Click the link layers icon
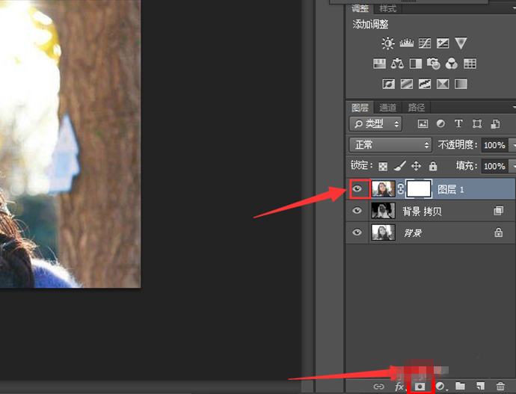This screenshot has height=394, width=516. click(378, 387)
